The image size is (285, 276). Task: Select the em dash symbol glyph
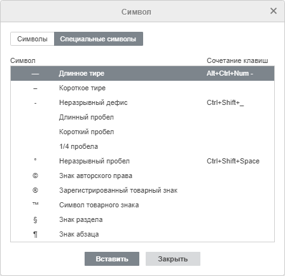click(35, 74)
